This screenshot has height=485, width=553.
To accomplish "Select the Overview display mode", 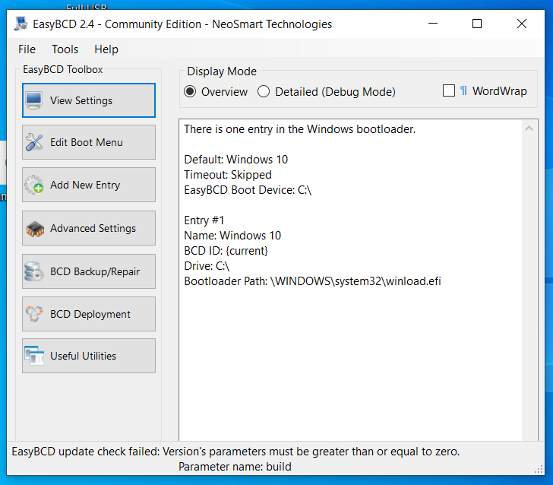I will (x=190, y=92).
